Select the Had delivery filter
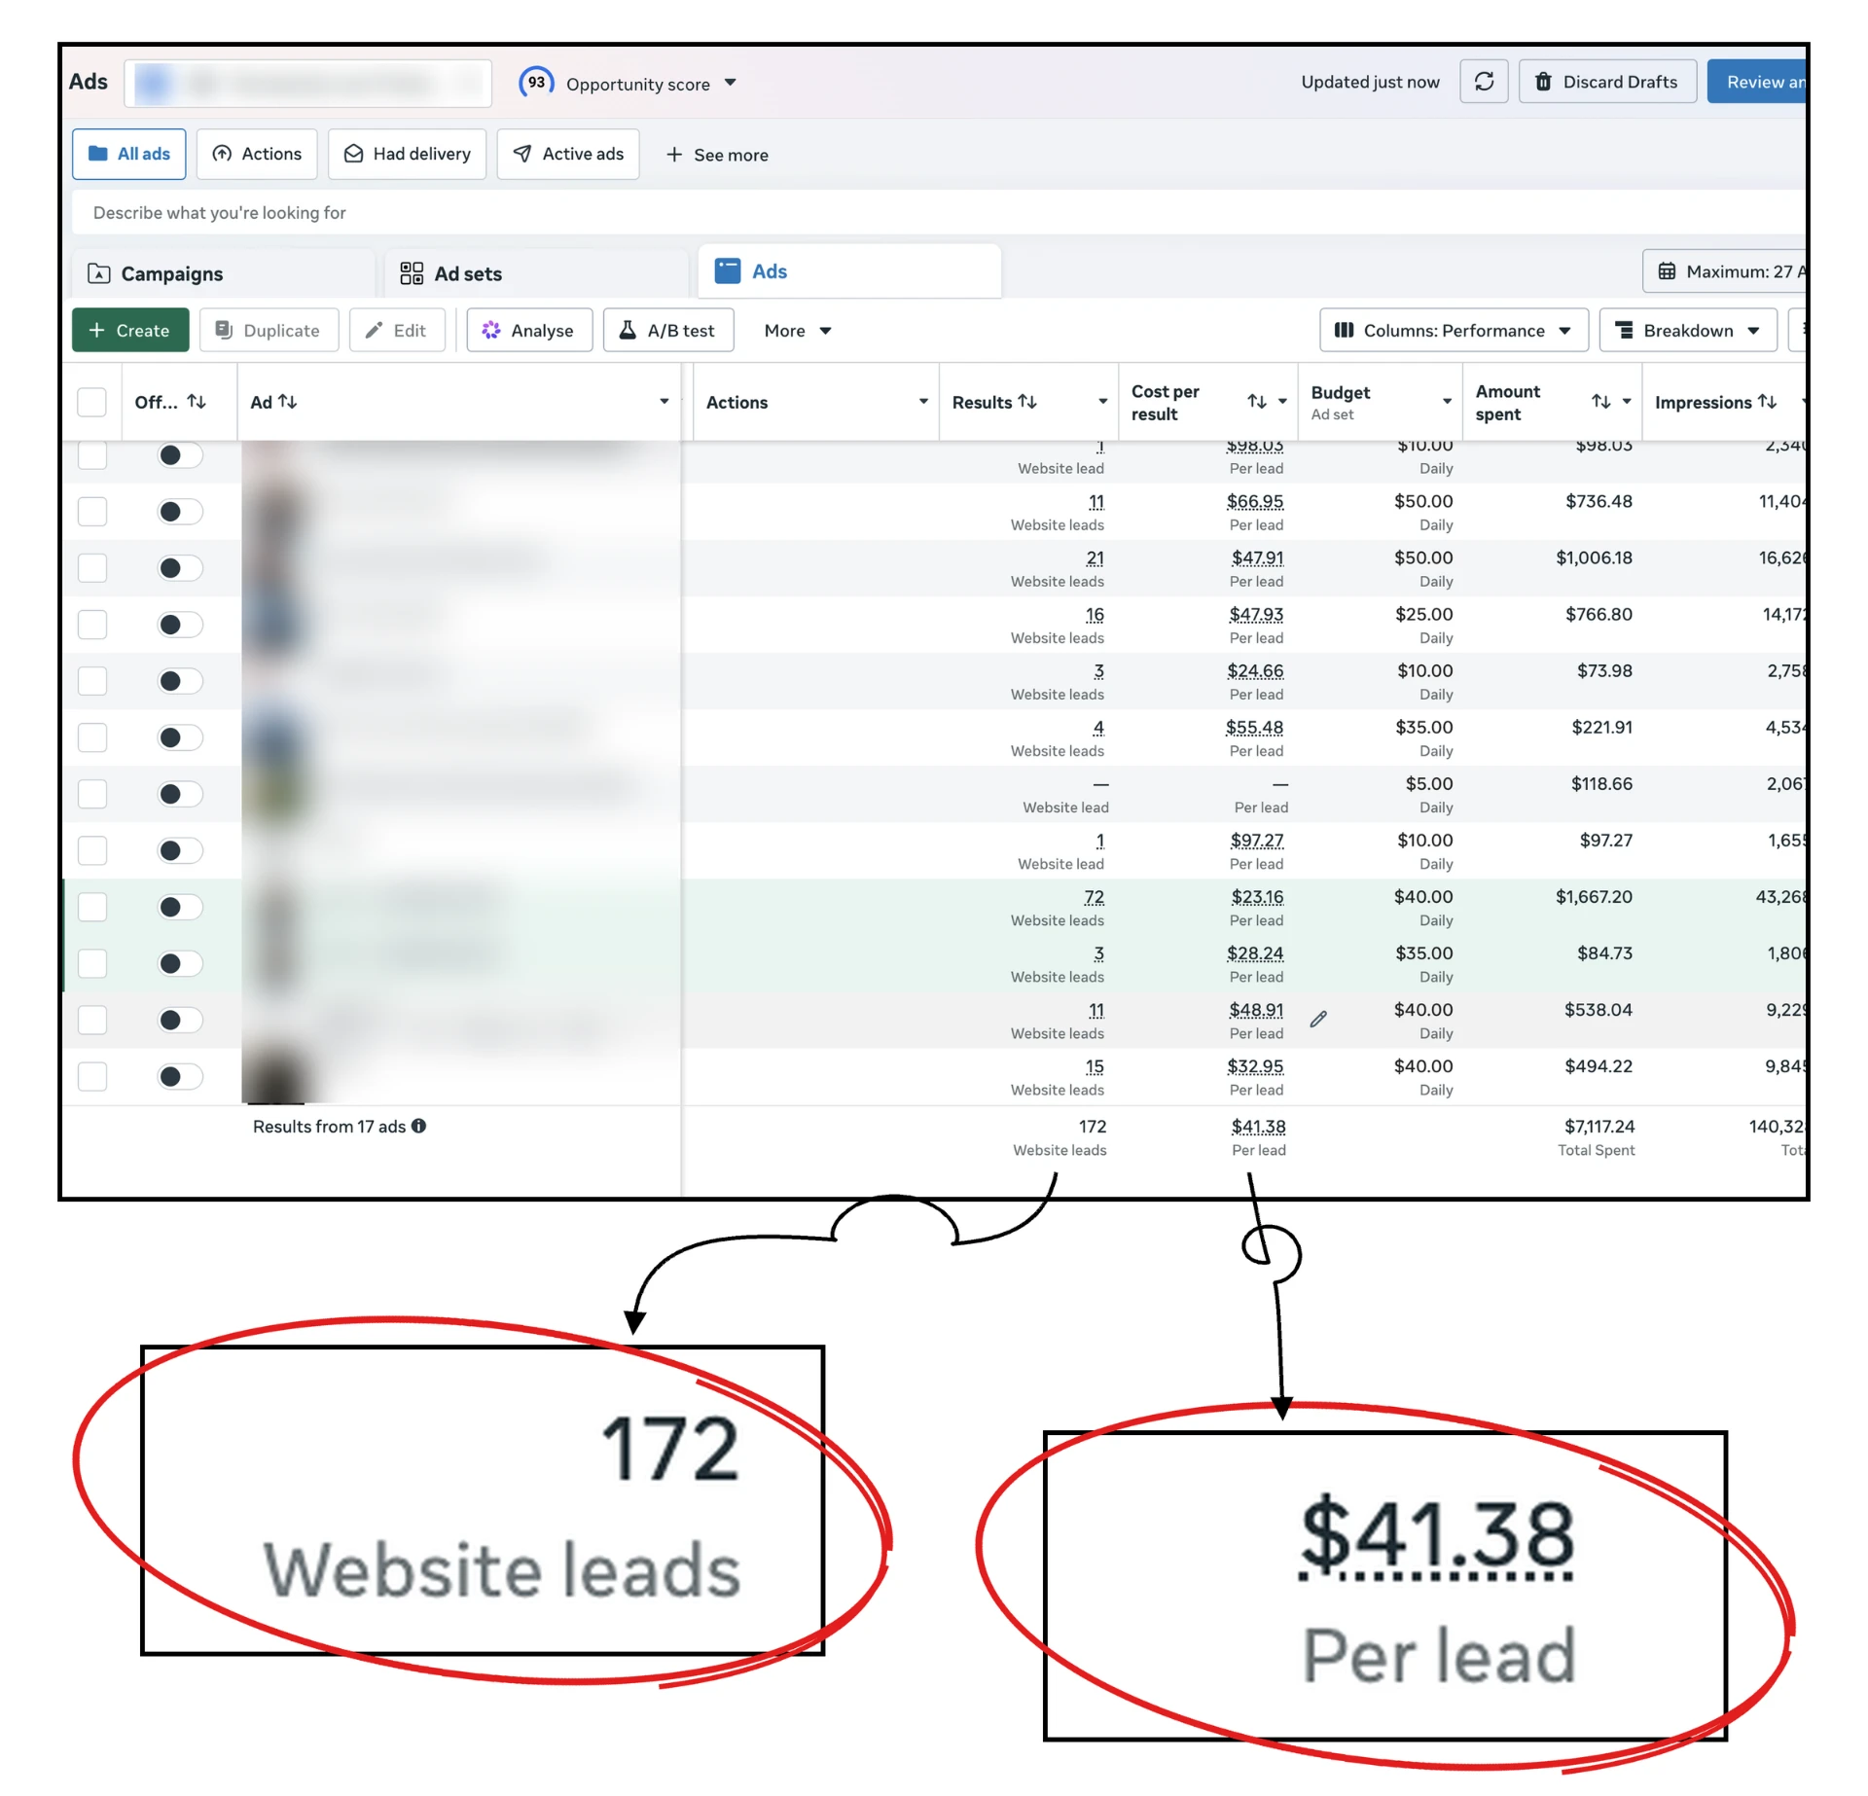The width and height of the screenshot is (1868, 1796). tap(407, 154)
